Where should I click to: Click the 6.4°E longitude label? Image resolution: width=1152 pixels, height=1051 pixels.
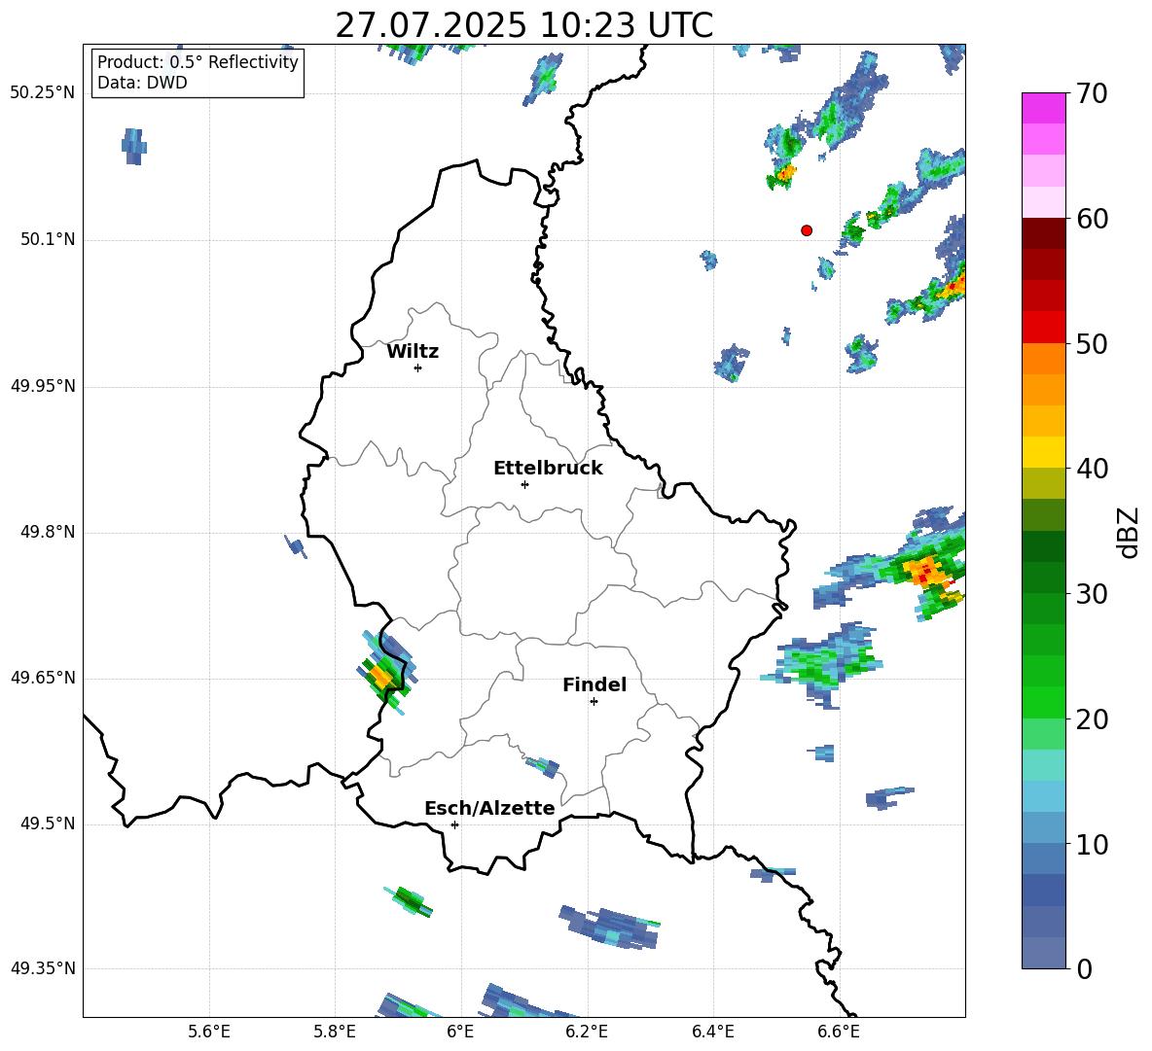(x=712, y=1032)
